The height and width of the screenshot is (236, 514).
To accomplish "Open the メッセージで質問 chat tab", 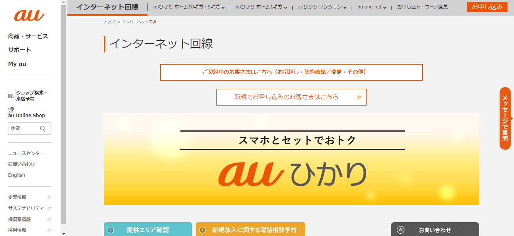I will tap(506, 119).
